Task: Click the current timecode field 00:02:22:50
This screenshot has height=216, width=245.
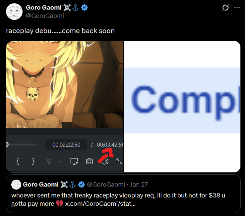Action: (66, 145)
